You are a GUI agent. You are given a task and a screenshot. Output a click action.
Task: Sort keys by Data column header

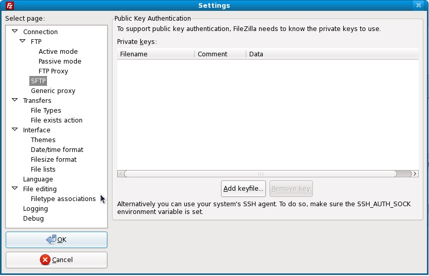click(x=332, y=54)
